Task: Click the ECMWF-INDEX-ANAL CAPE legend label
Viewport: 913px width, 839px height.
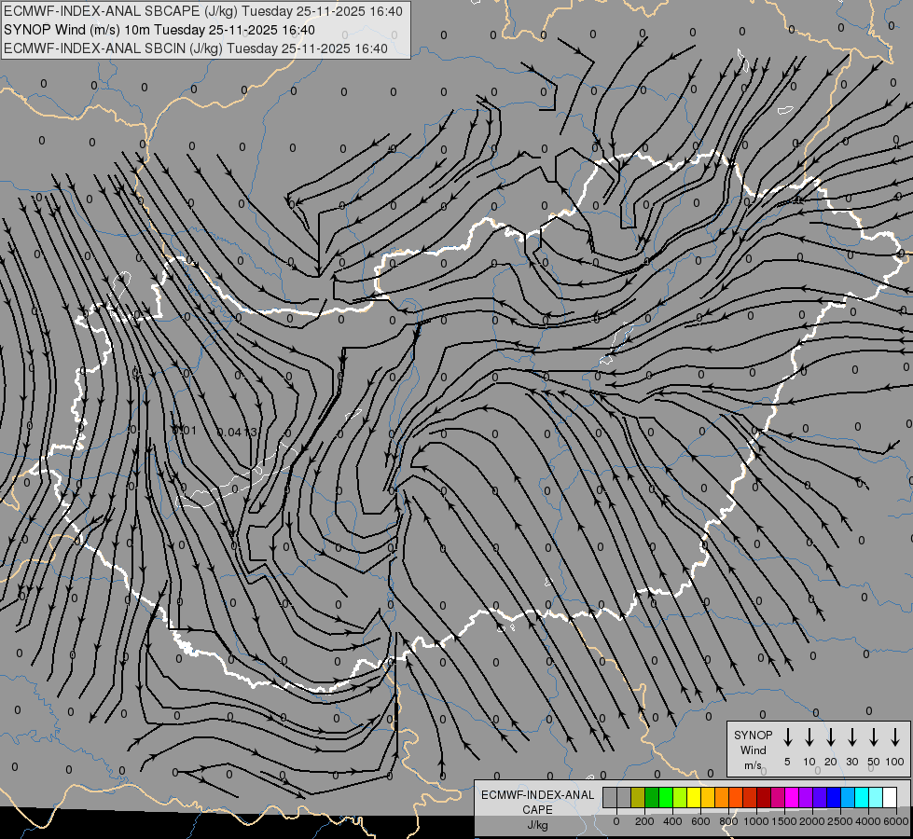Action: tap(537, 802)
